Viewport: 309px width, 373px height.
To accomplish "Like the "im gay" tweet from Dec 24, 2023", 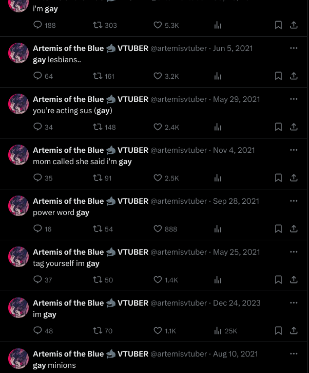I will pyautogui.click(x=165, y=331).
